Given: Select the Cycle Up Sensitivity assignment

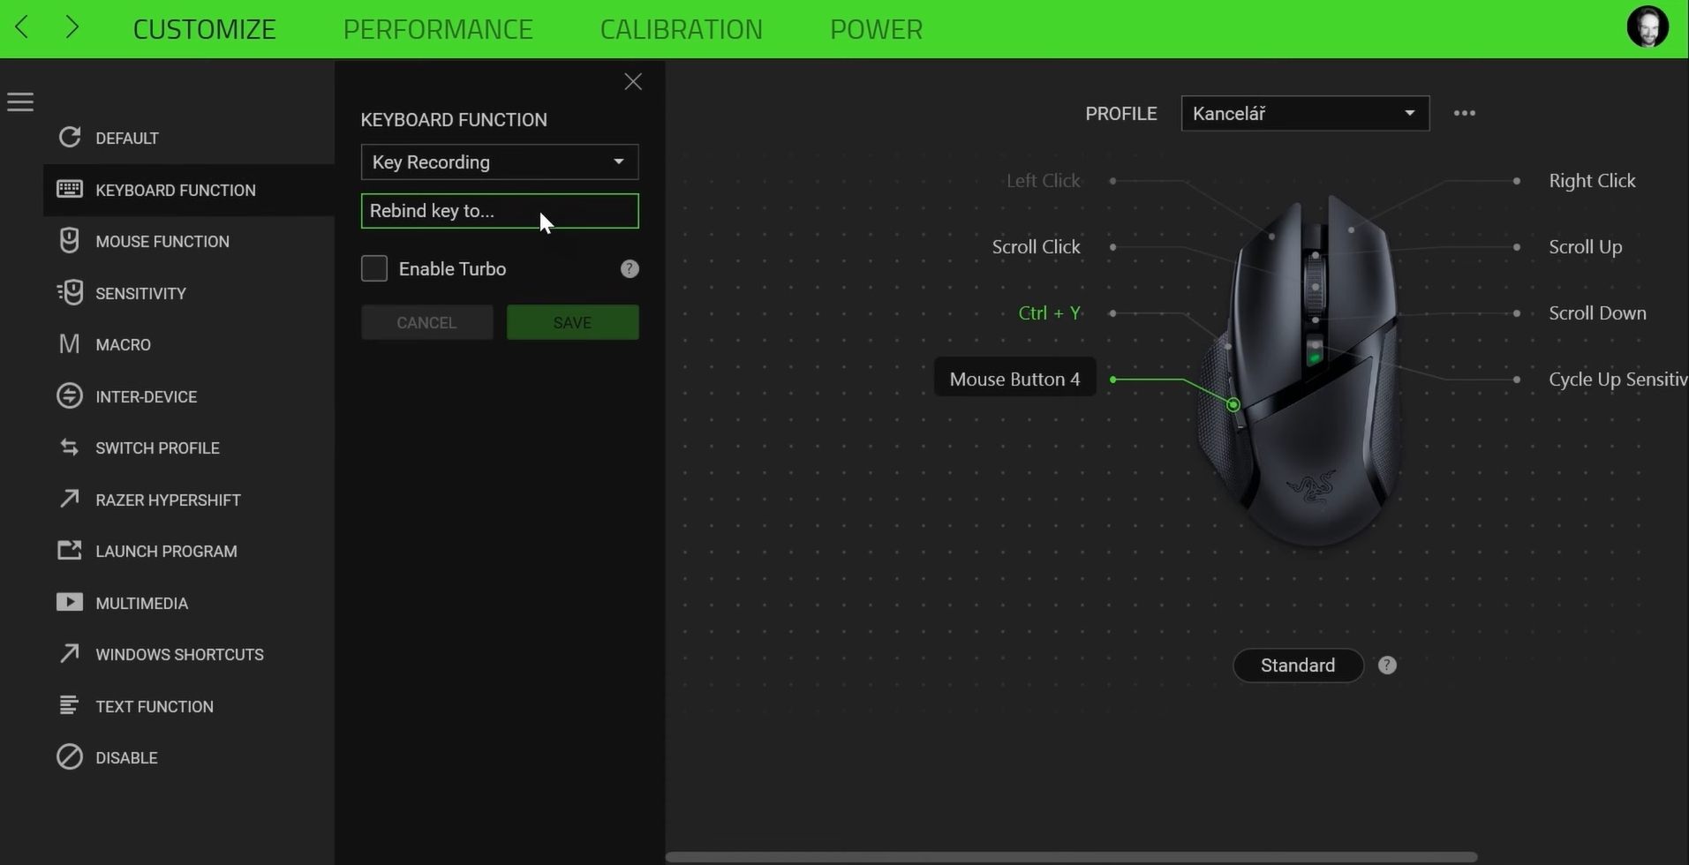Looking at the screenshot, I should point(1618,379).
